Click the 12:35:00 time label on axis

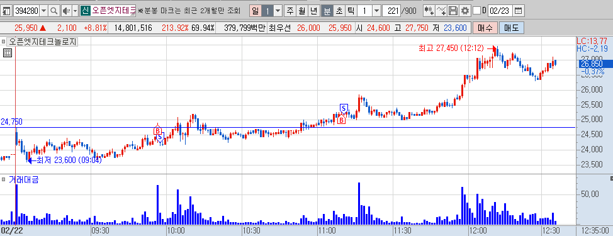click(595, 230)
